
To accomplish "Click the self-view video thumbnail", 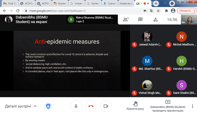I will pyautogui.click(x=189, y=20).
